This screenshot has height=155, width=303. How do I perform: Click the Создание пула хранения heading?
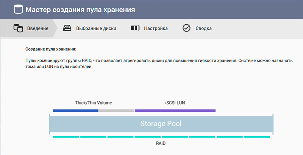coord(51,49)
